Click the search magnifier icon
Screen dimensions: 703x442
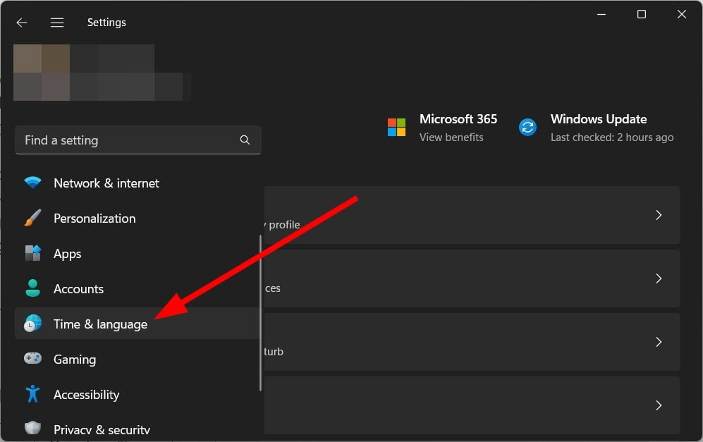pos(245,140)
